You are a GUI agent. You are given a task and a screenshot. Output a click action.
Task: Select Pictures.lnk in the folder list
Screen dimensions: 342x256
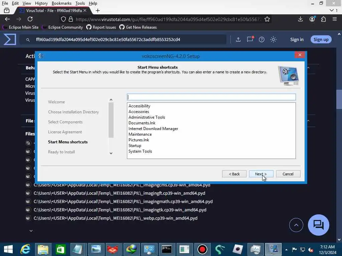click(x=139, y=140)
